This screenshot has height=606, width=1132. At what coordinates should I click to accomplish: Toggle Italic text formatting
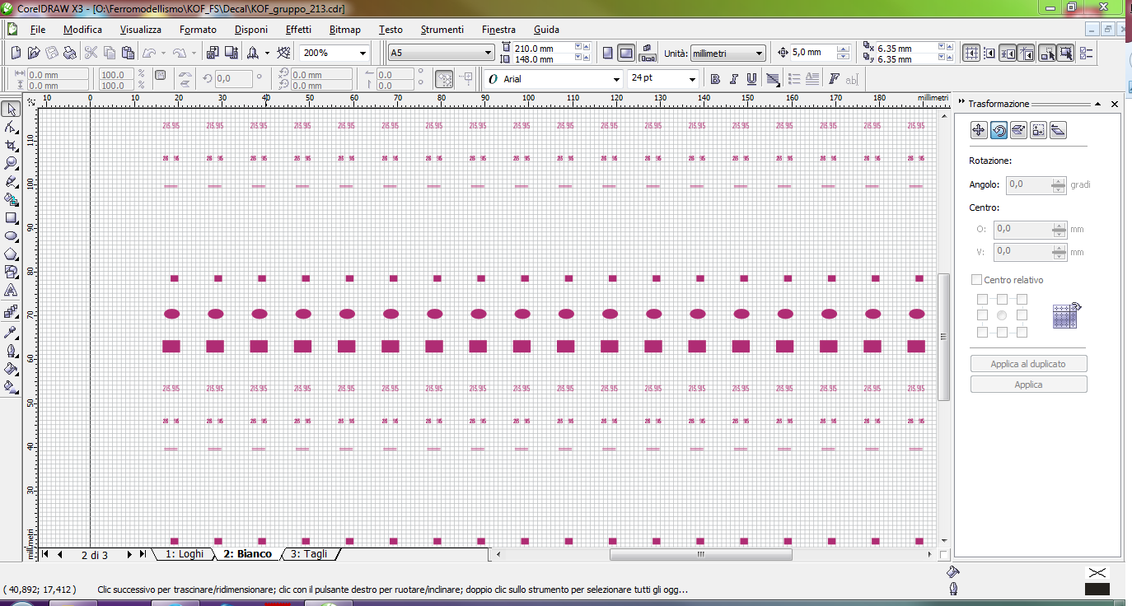(733, 79)
